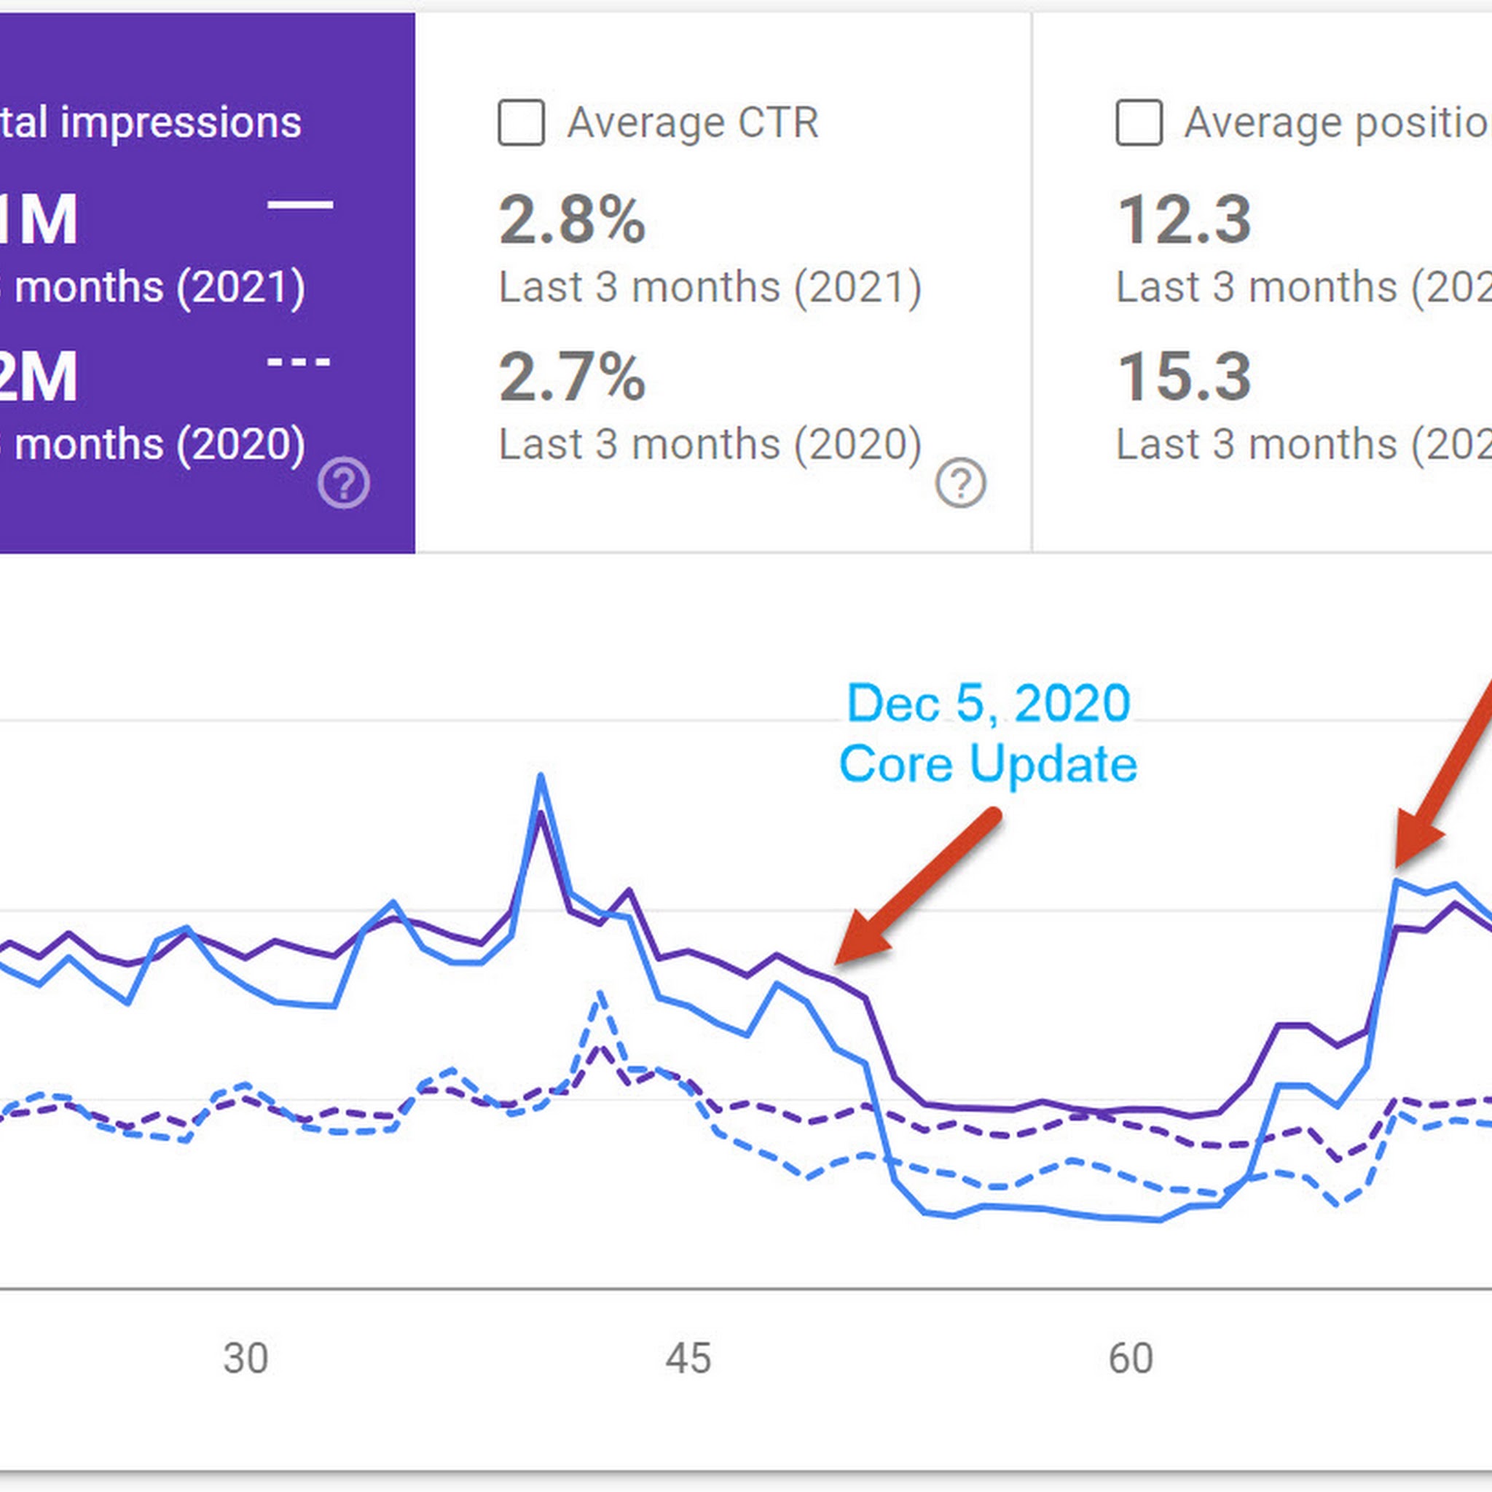Click the 45 marker on chart x-axis
This screenshot has height=1492, width=1492.
click(x=688, y=1358)
